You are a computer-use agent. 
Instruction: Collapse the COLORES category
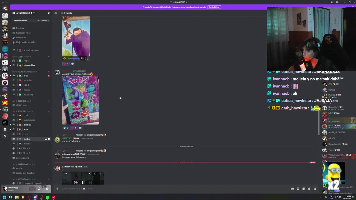23,101
